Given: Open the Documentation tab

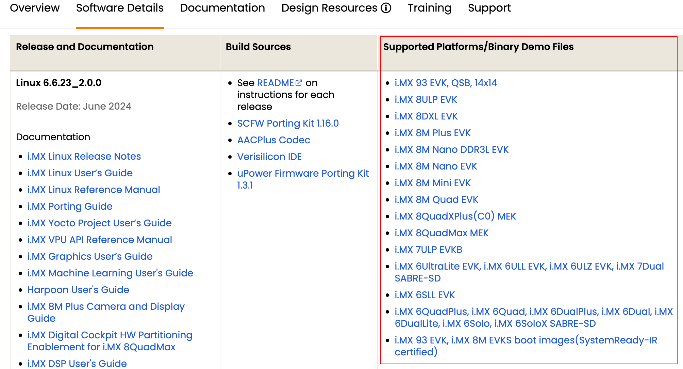Looking at the screenshot, I should pyautogui.click(x=222, y=8).
